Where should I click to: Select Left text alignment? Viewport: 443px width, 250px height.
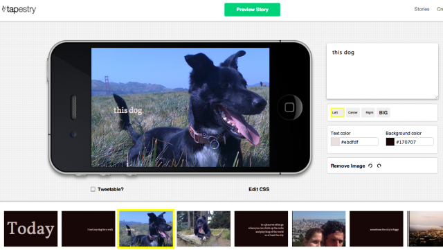tap(337, 113)
